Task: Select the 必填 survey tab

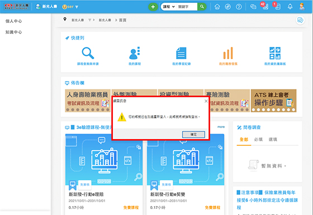Action: (258, 140)
